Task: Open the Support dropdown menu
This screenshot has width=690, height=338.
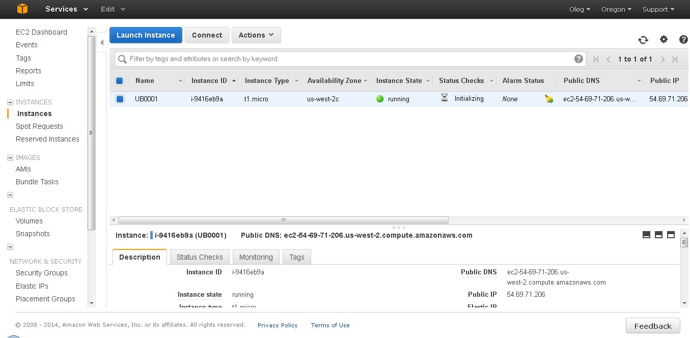Action: 658,9
